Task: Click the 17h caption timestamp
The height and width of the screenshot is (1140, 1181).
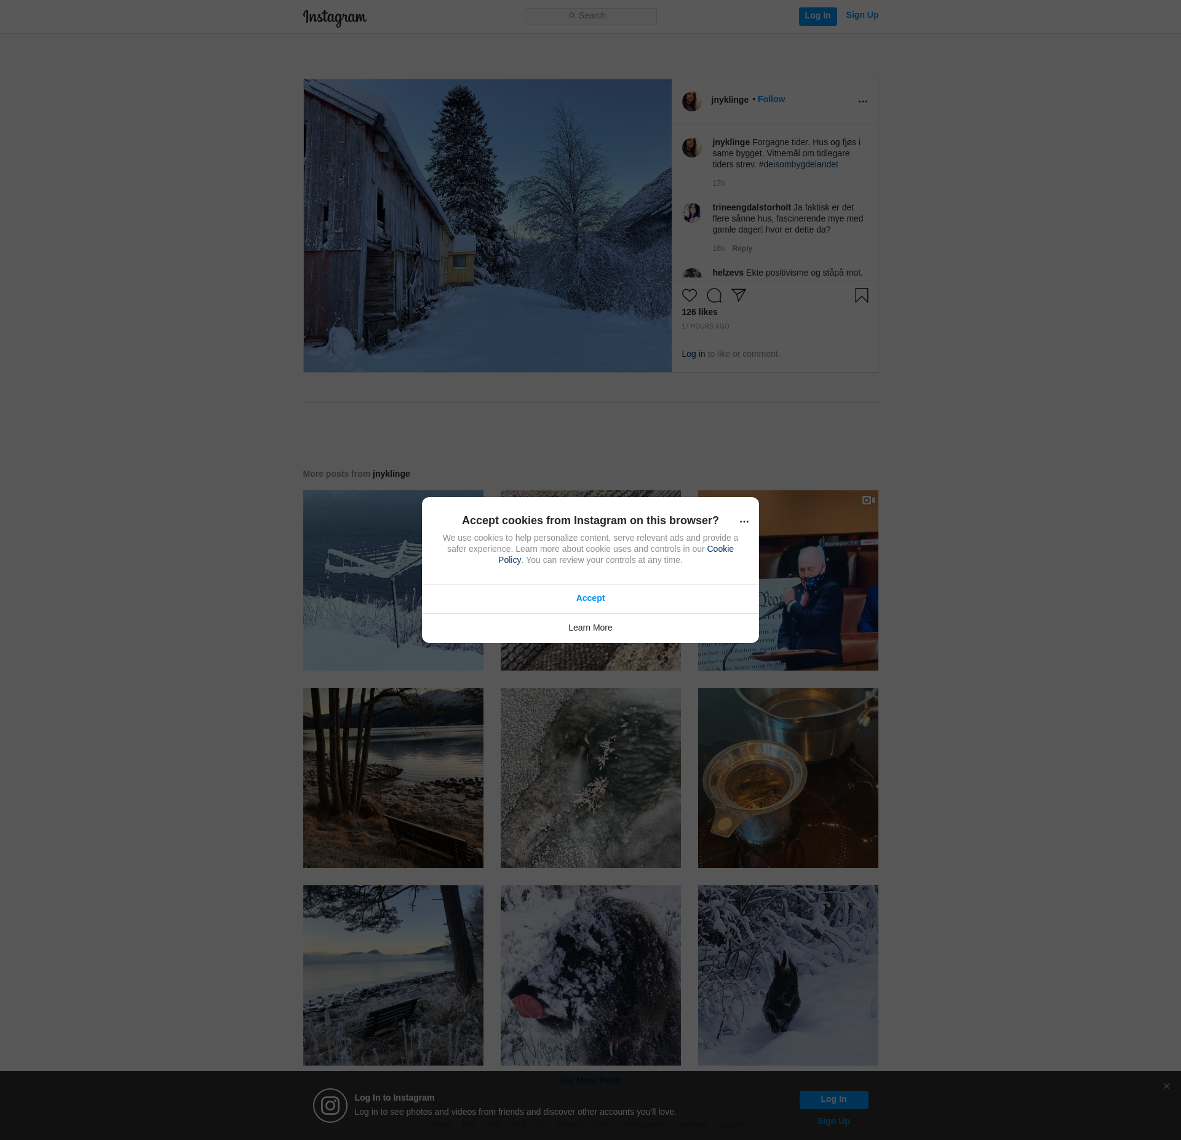Action: point(718,183)
